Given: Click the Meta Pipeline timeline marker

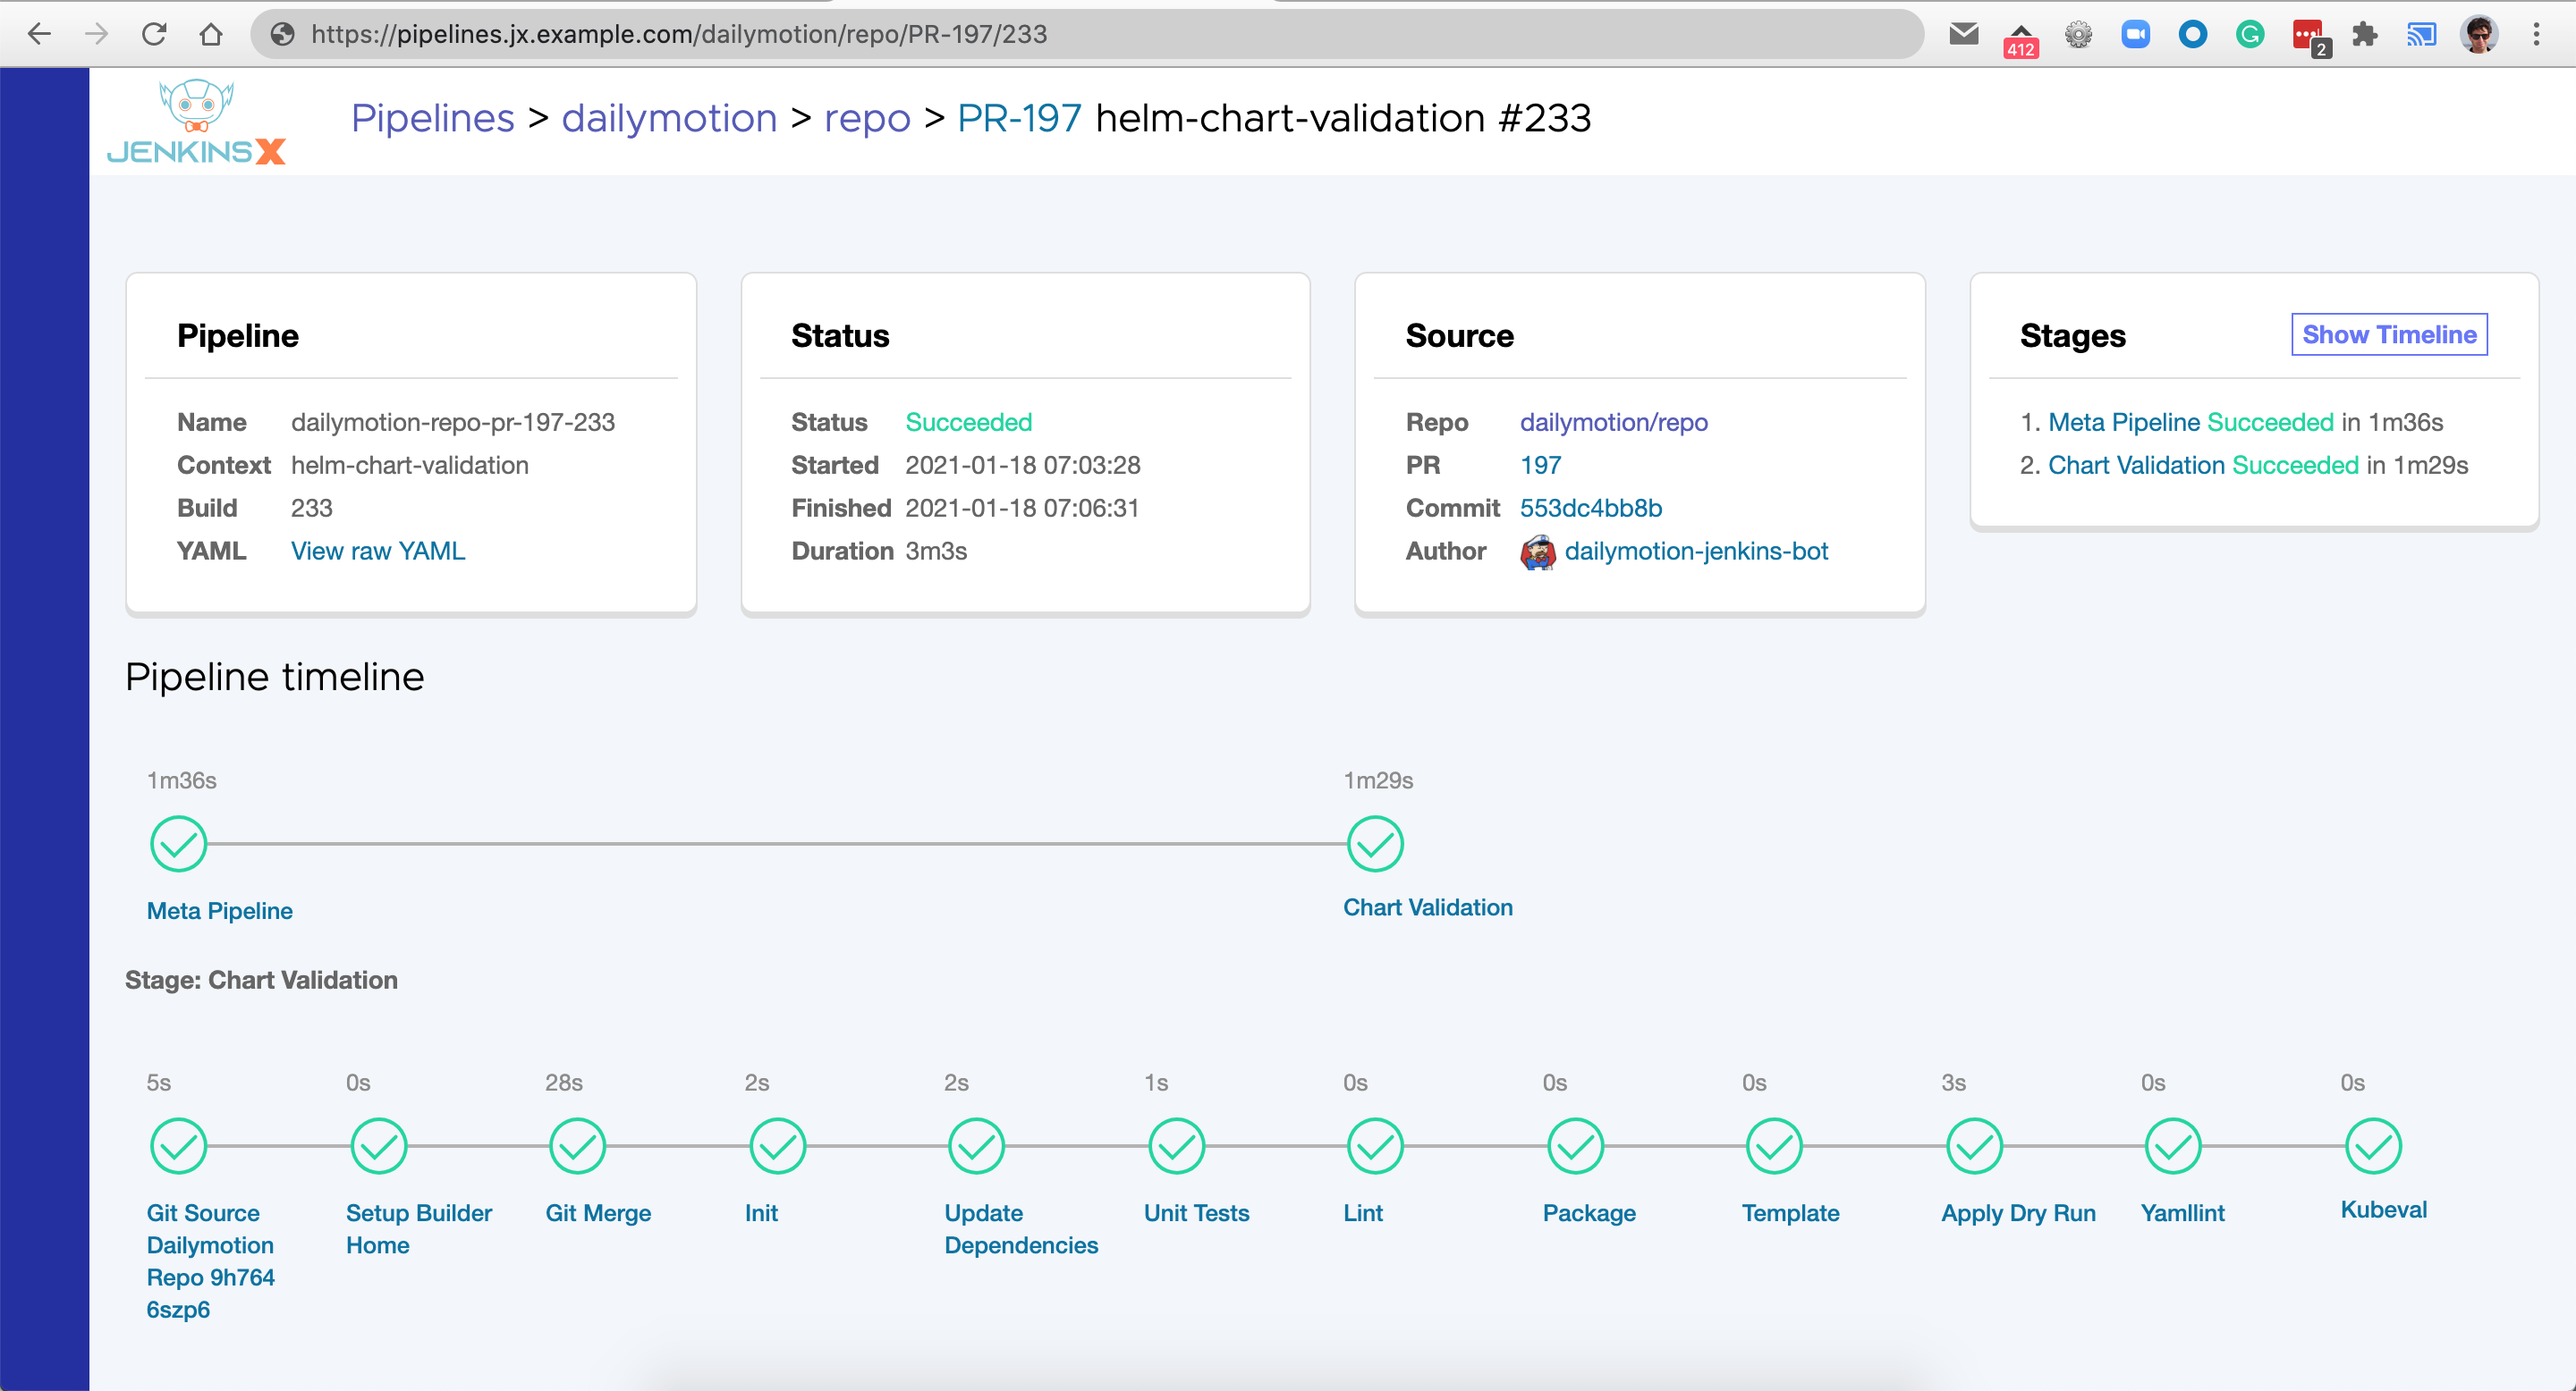Looking at the screenshot, I should (180, 845).
